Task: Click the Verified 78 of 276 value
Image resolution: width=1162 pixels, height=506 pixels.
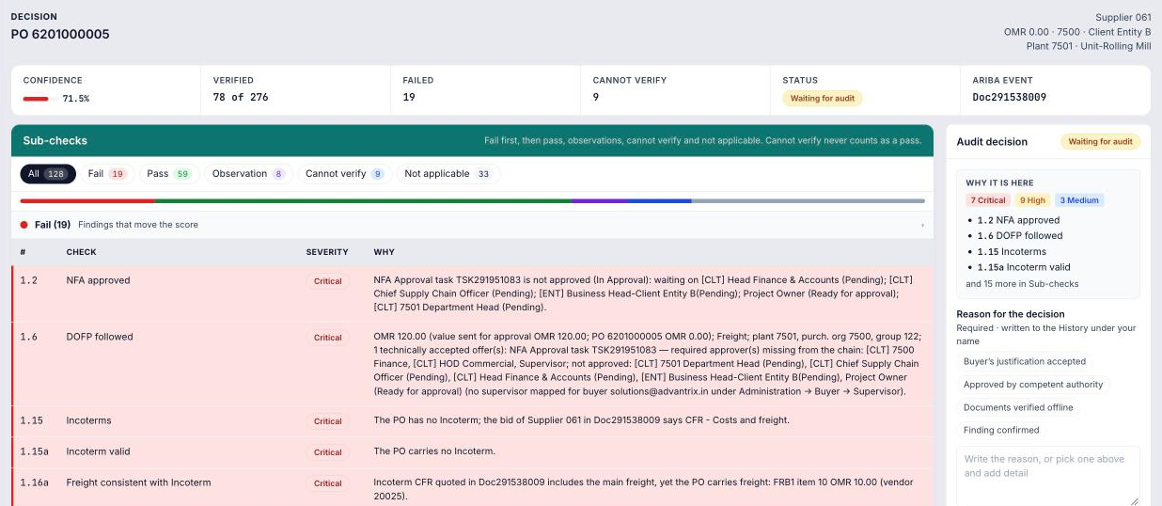Action: [242, 98]
